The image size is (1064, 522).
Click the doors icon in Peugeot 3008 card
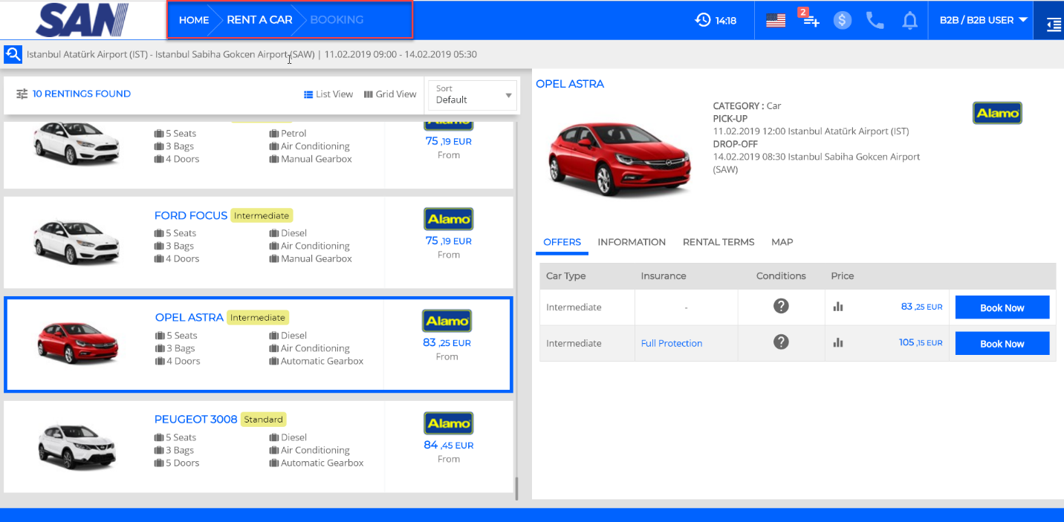pyautogui.click(x=159, y=463)
